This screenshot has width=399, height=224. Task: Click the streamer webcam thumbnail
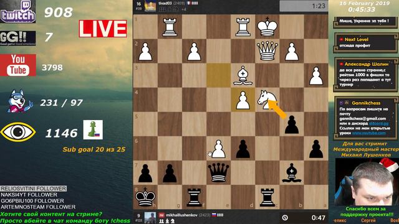point(367,182)
